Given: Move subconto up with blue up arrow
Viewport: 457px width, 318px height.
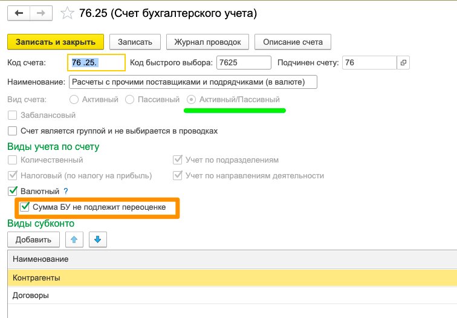Looking at the screenshot, I should click(74, 239).
